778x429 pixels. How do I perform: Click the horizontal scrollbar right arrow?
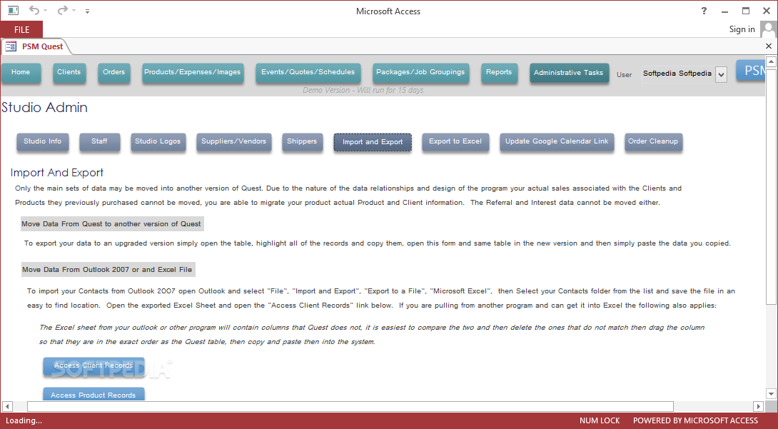coord(758,407)
